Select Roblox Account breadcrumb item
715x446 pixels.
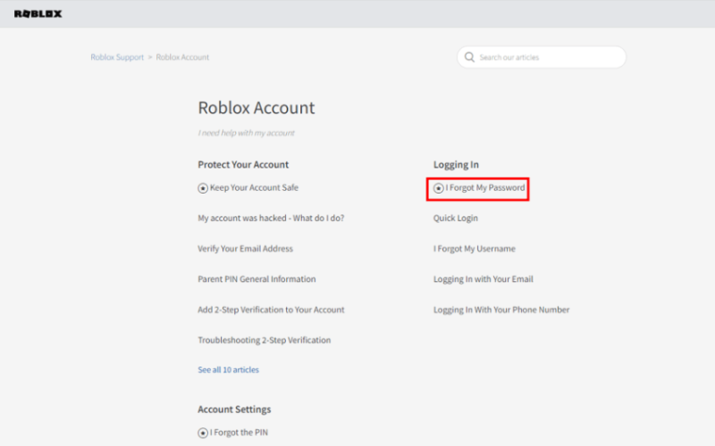click(x=182, y=57)
